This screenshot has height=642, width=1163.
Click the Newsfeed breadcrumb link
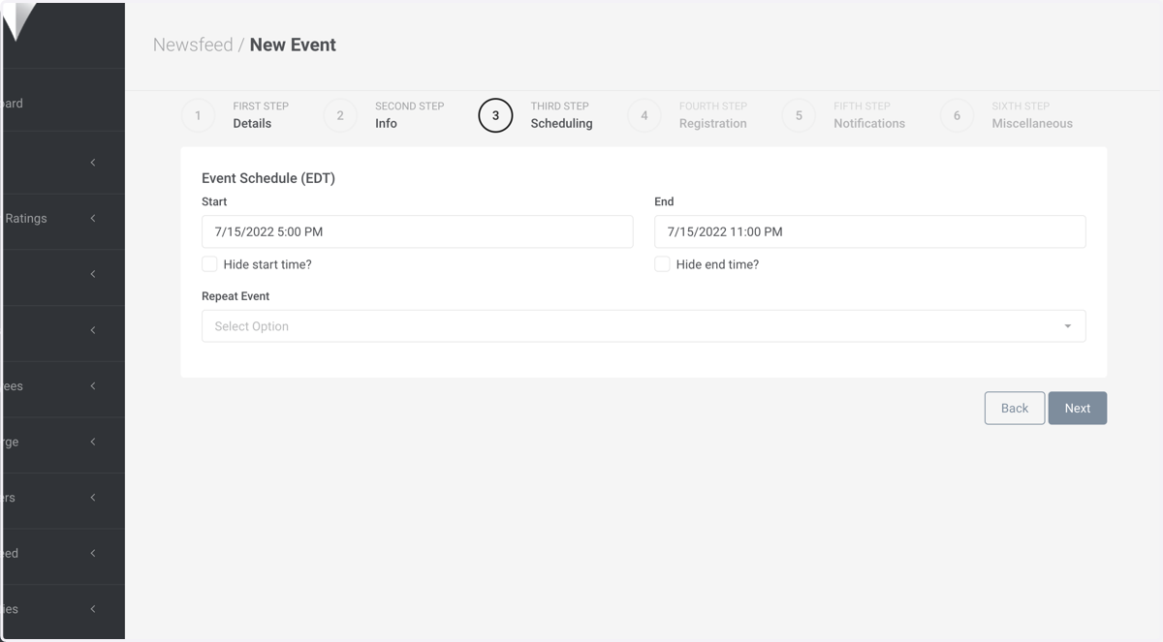point(193,45)
